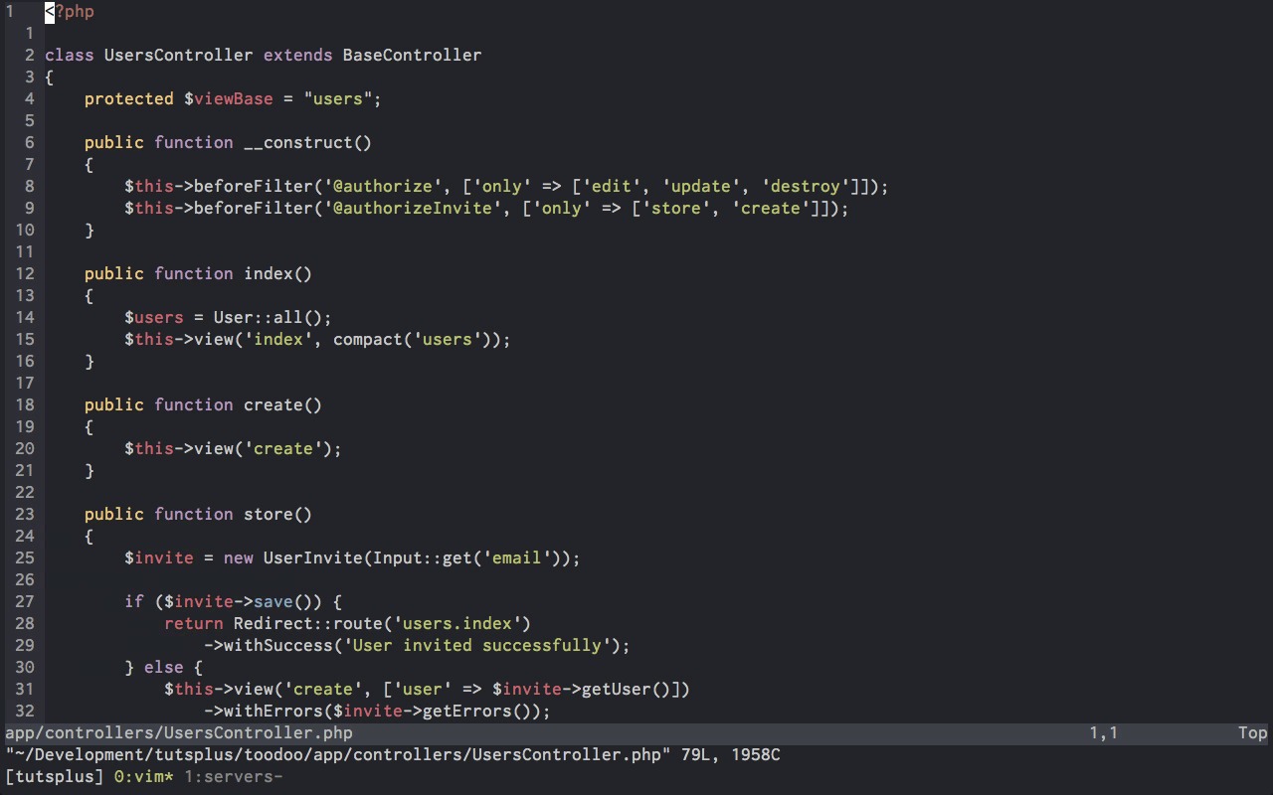1273x795 pixels.
Task: Click the '__construct()' method name
Action: (x=308, y=143)
